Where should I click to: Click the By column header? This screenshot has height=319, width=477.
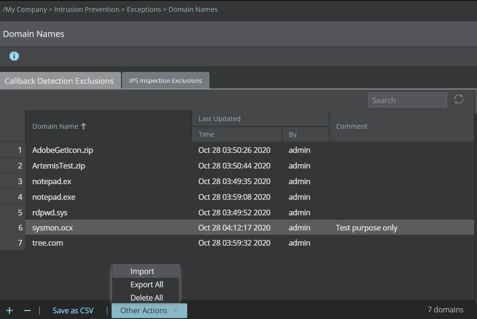(305, 134)
